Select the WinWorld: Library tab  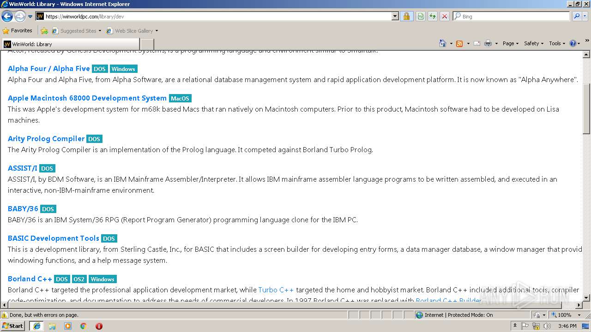pyautogui.click(x=70, y=44)
